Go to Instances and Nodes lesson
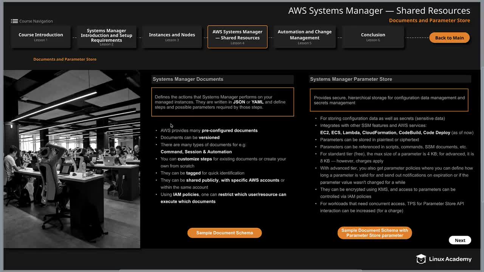The image size is (484, 272). point(172,37)
